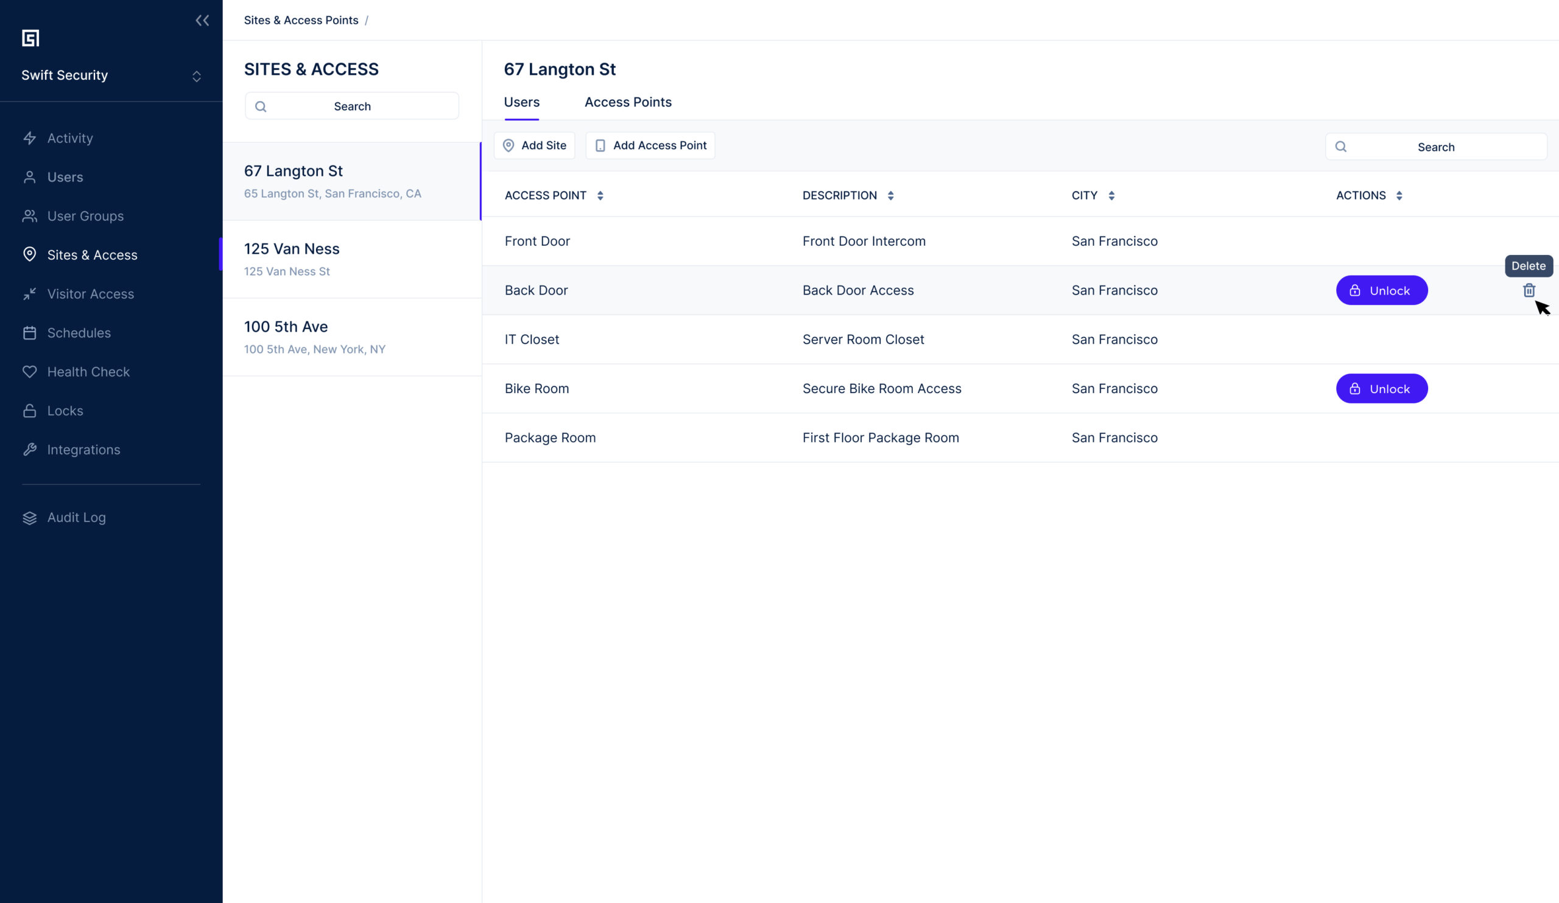
Task: Open Activity from the sidebar
Action: point(70,138)
